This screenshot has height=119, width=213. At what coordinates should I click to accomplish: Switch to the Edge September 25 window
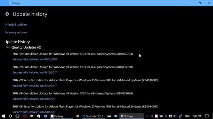94,116
